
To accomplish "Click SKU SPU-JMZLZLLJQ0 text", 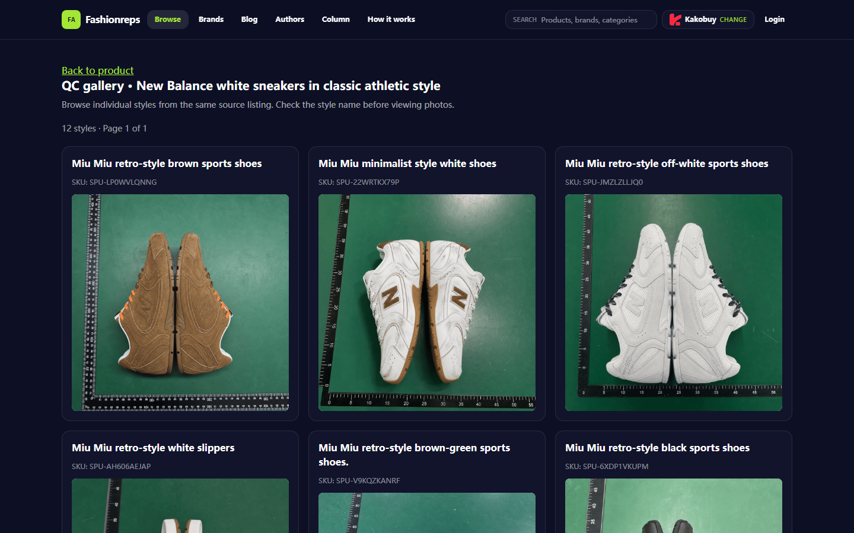I will click(x=604, y=182).
